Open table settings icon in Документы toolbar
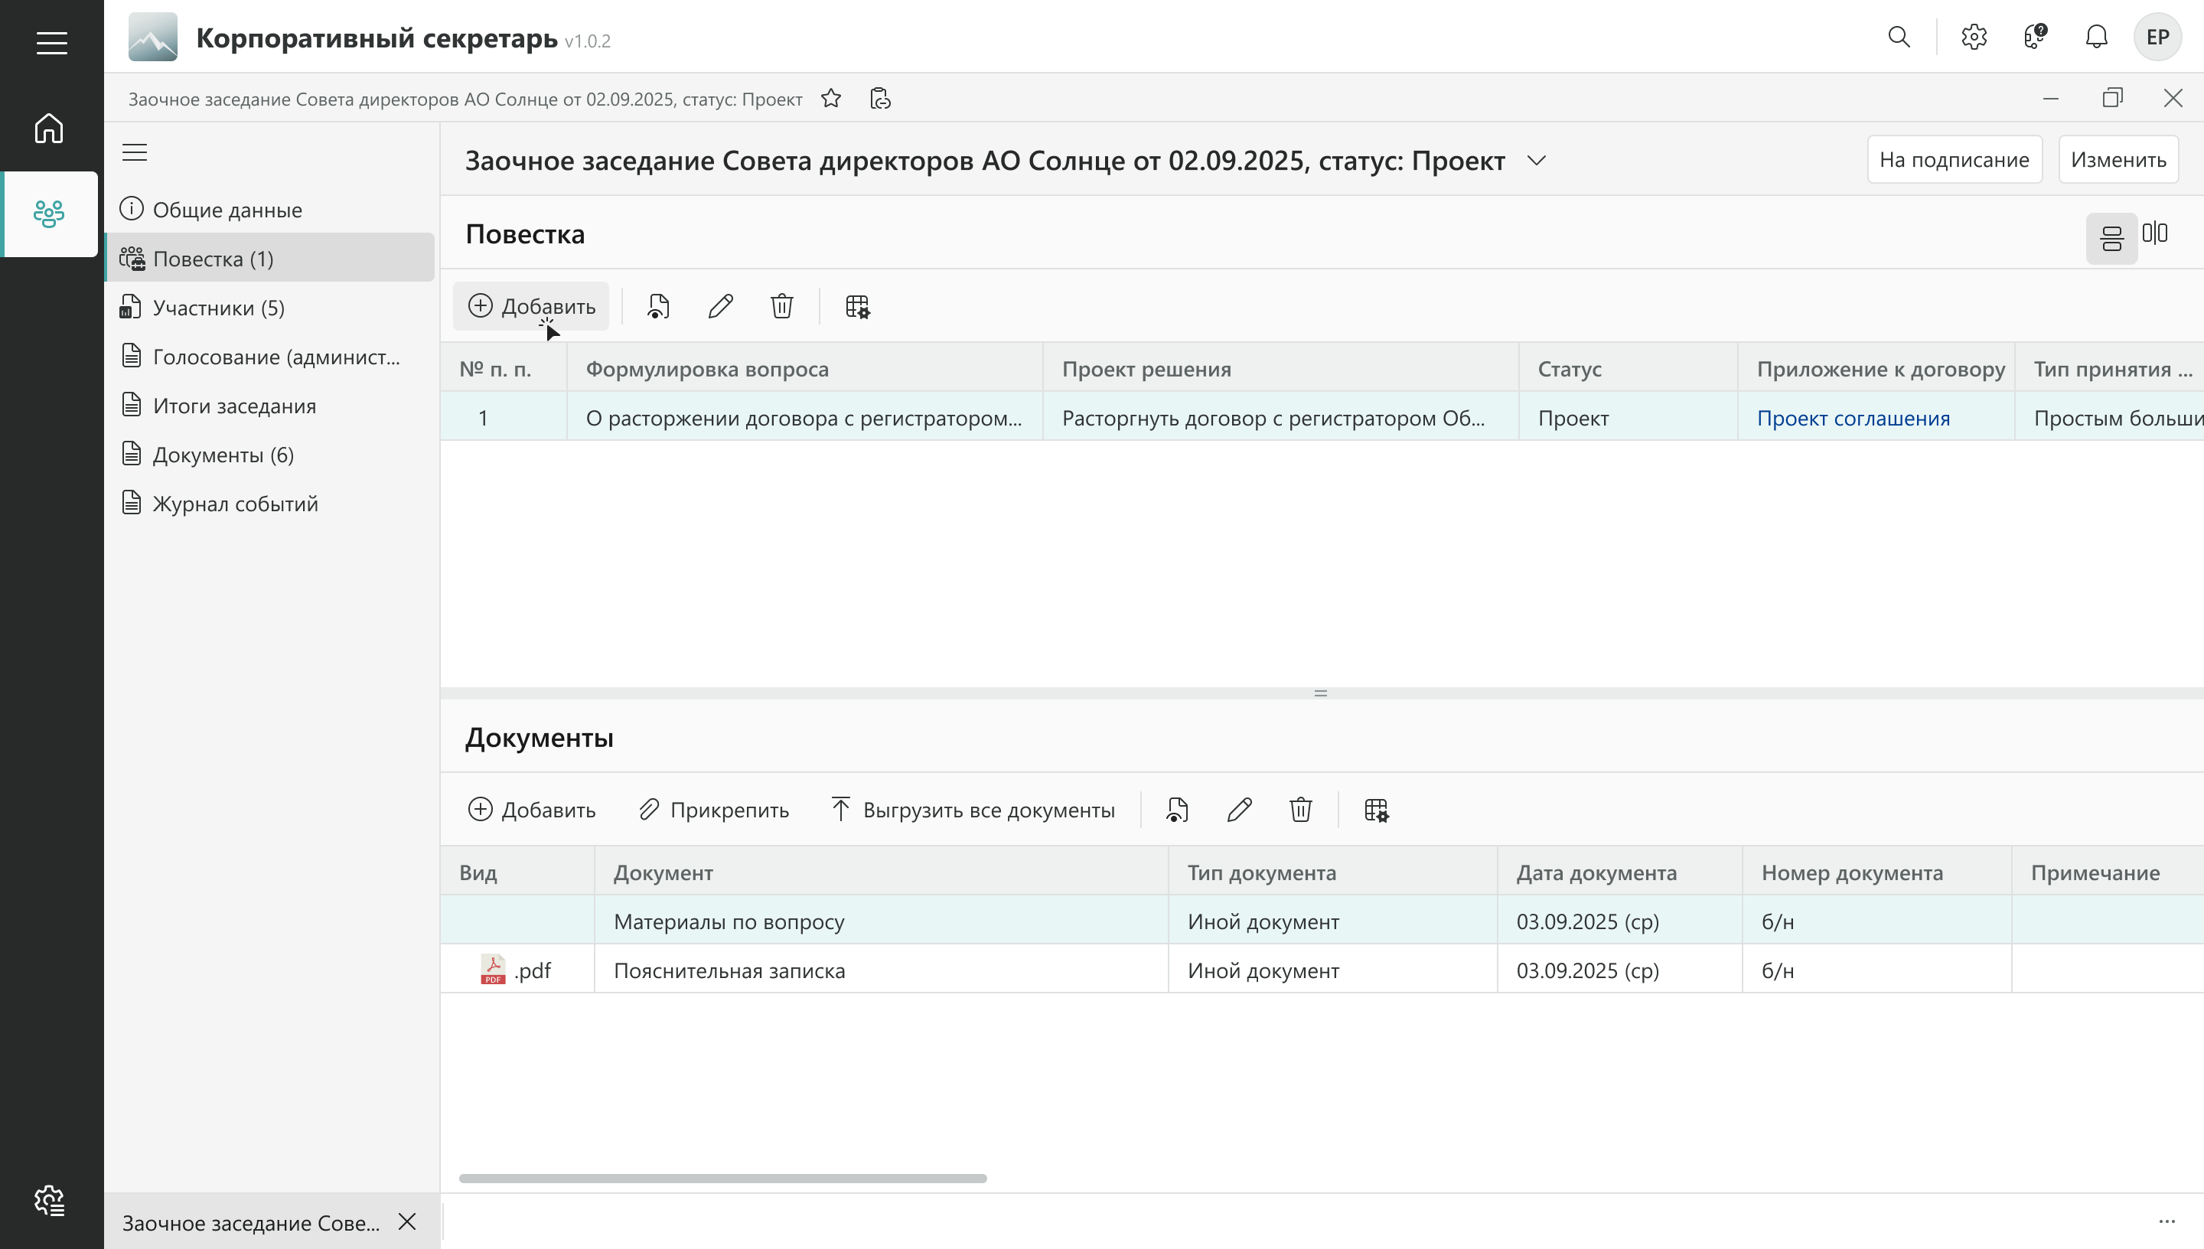This screenshot has width=2204, height=1249. (x=1375, y=810)
